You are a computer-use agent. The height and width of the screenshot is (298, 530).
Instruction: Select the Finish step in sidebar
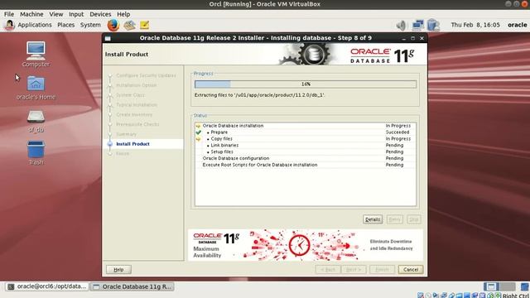tap(123, 154)
